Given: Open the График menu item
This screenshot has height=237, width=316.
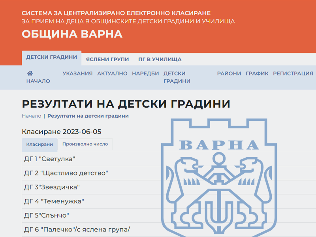Looking at the screenshot, I should click(x=257, y=73).
